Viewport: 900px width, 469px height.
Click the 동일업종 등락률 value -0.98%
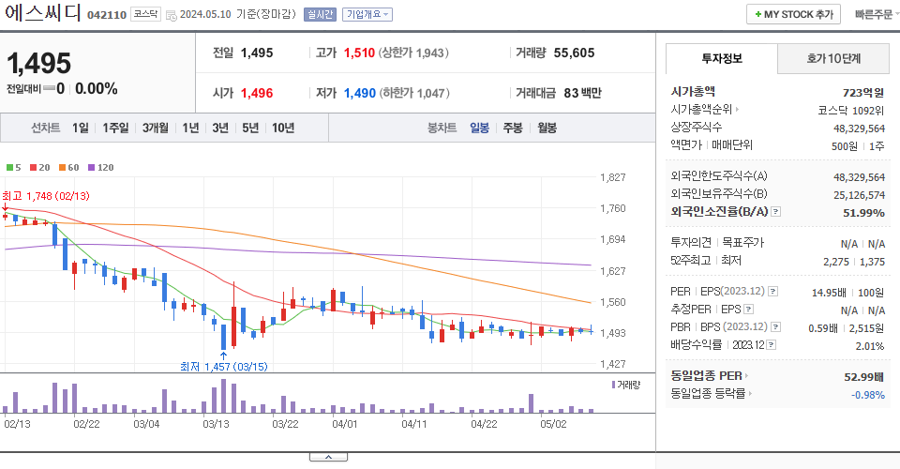(868, 395)
